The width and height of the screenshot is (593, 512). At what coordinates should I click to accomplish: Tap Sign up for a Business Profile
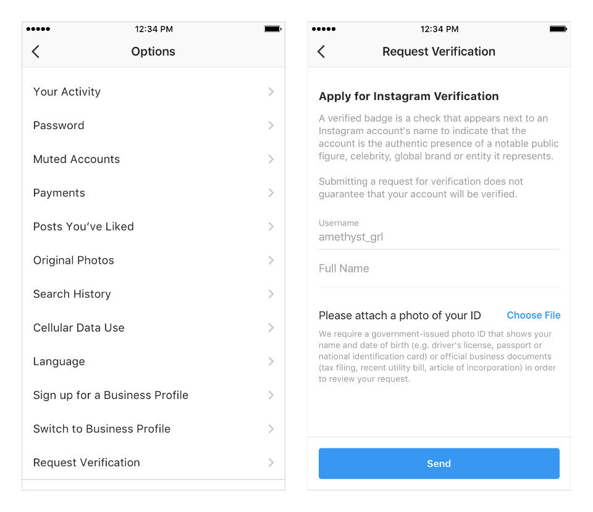coord(111,395)
